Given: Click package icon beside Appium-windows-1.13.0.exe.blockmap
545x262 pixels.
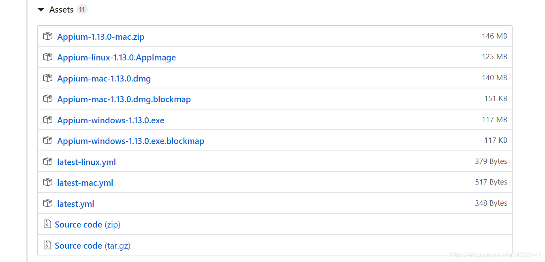Looking at the screenshot, I should point(48,141).
